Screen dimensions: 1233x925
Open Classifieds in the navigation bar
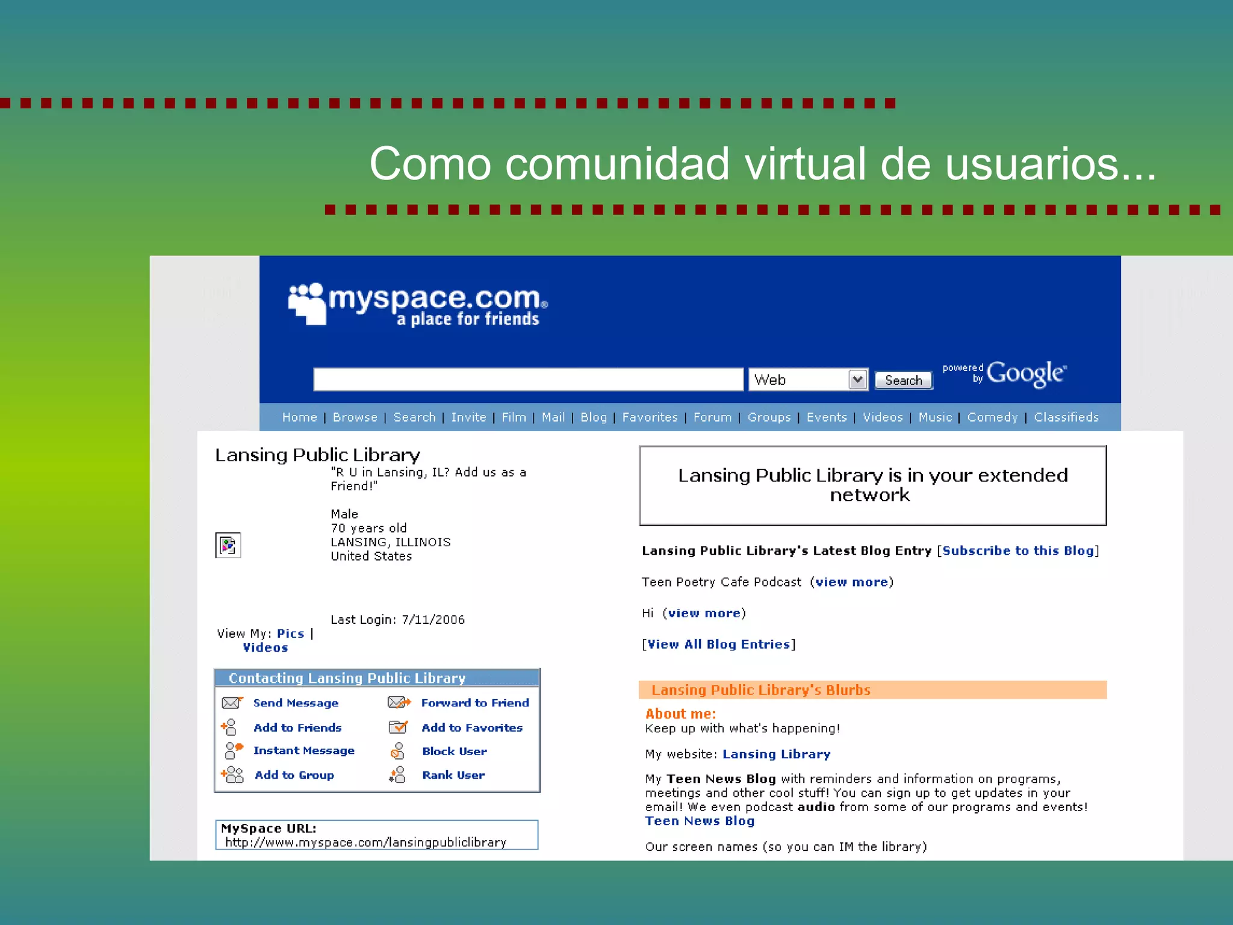pos(1066,417)
